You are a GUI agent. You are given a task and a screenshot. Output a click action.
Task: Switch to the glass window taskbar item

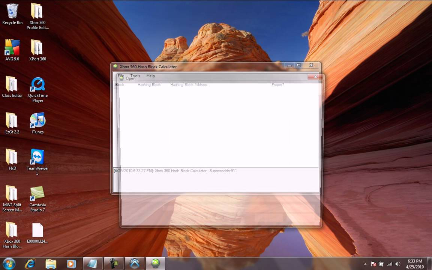[93, 263]
